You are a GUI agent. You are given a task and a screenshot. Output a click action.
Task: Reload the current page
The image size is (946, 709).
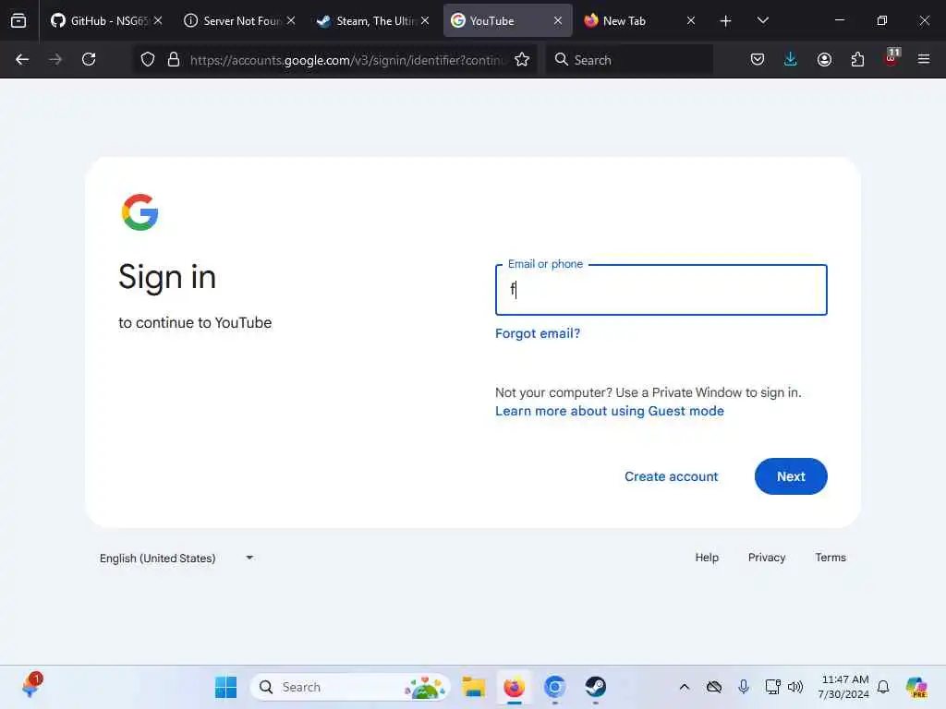coord(89,59)
